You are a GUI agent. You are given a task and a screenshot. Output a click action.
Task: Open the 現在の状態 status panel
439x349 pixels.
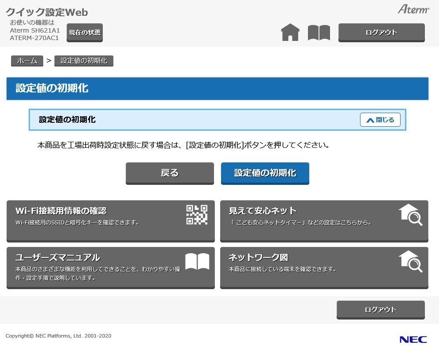(85, 32)
